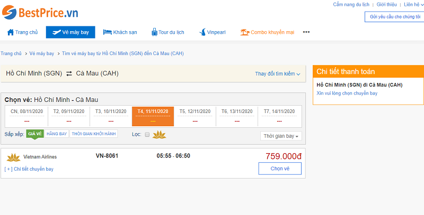
Task: Click the Tìm vé máy bay breadcrumb
Action: pos(123,53)
